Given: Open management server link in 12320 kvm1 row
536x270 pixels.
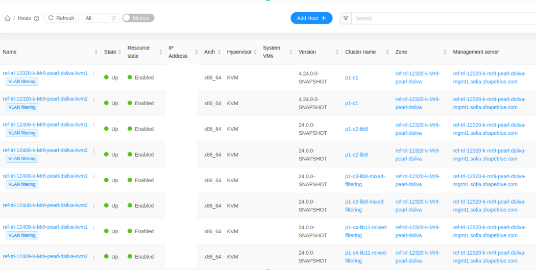Looking at the screenshot, I should (490, 78).
